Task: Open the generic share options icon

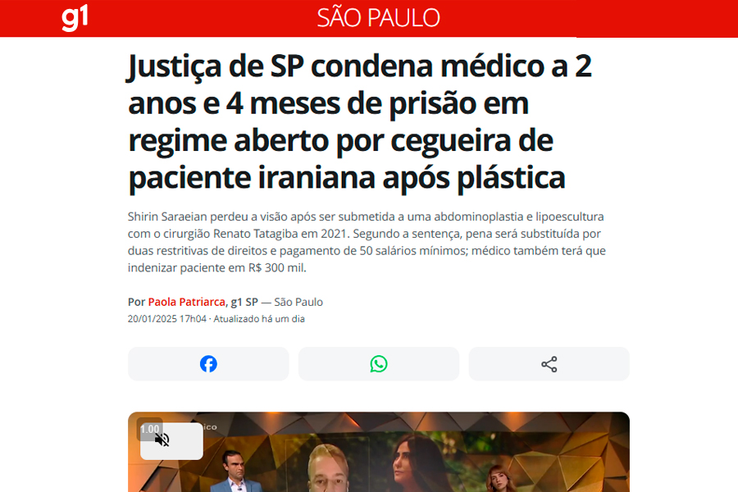Action: pyautogui.click(x=549, y=364)
